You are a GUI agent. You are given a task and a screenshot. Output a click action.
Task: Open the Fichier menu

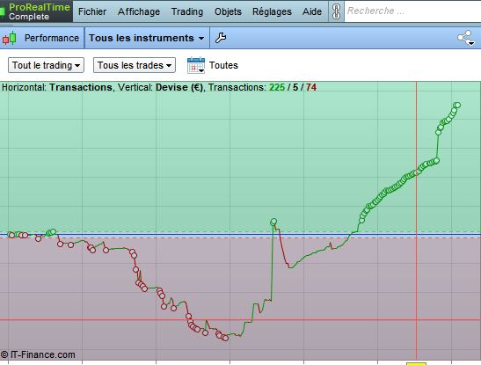(x=92, y=11)
